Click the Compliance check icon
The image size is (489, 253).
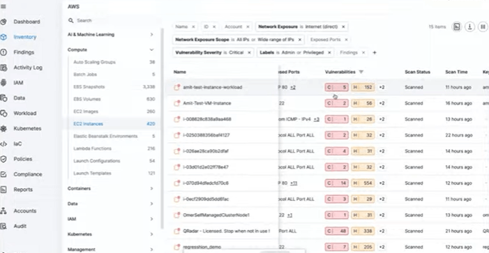3,174
